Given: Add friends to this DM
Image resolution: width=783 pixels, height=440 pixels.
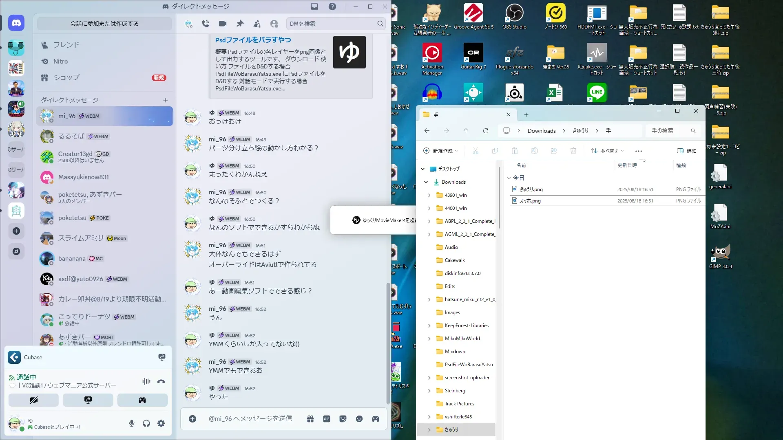Looking at the screenshot, I should pyautogui.click(x=257, y=24).
